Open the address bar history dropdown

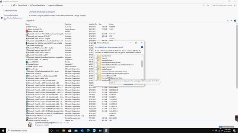coord(204,5)
